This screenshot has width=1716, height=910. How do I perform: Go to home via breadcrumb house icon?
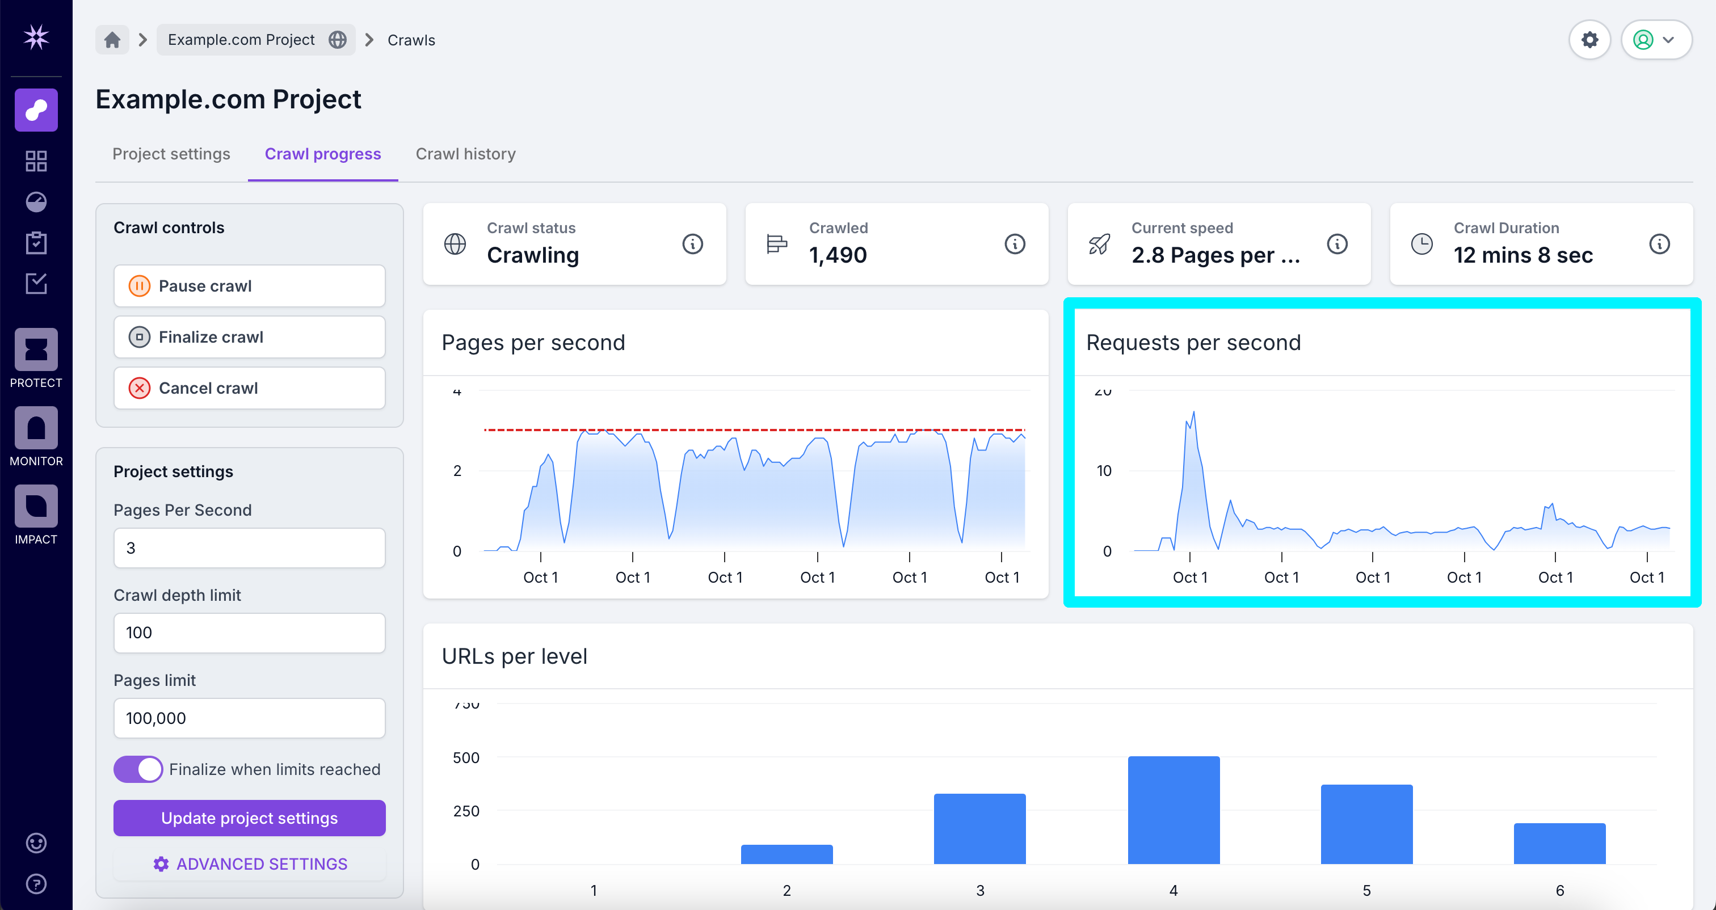(x=112, y=40)
